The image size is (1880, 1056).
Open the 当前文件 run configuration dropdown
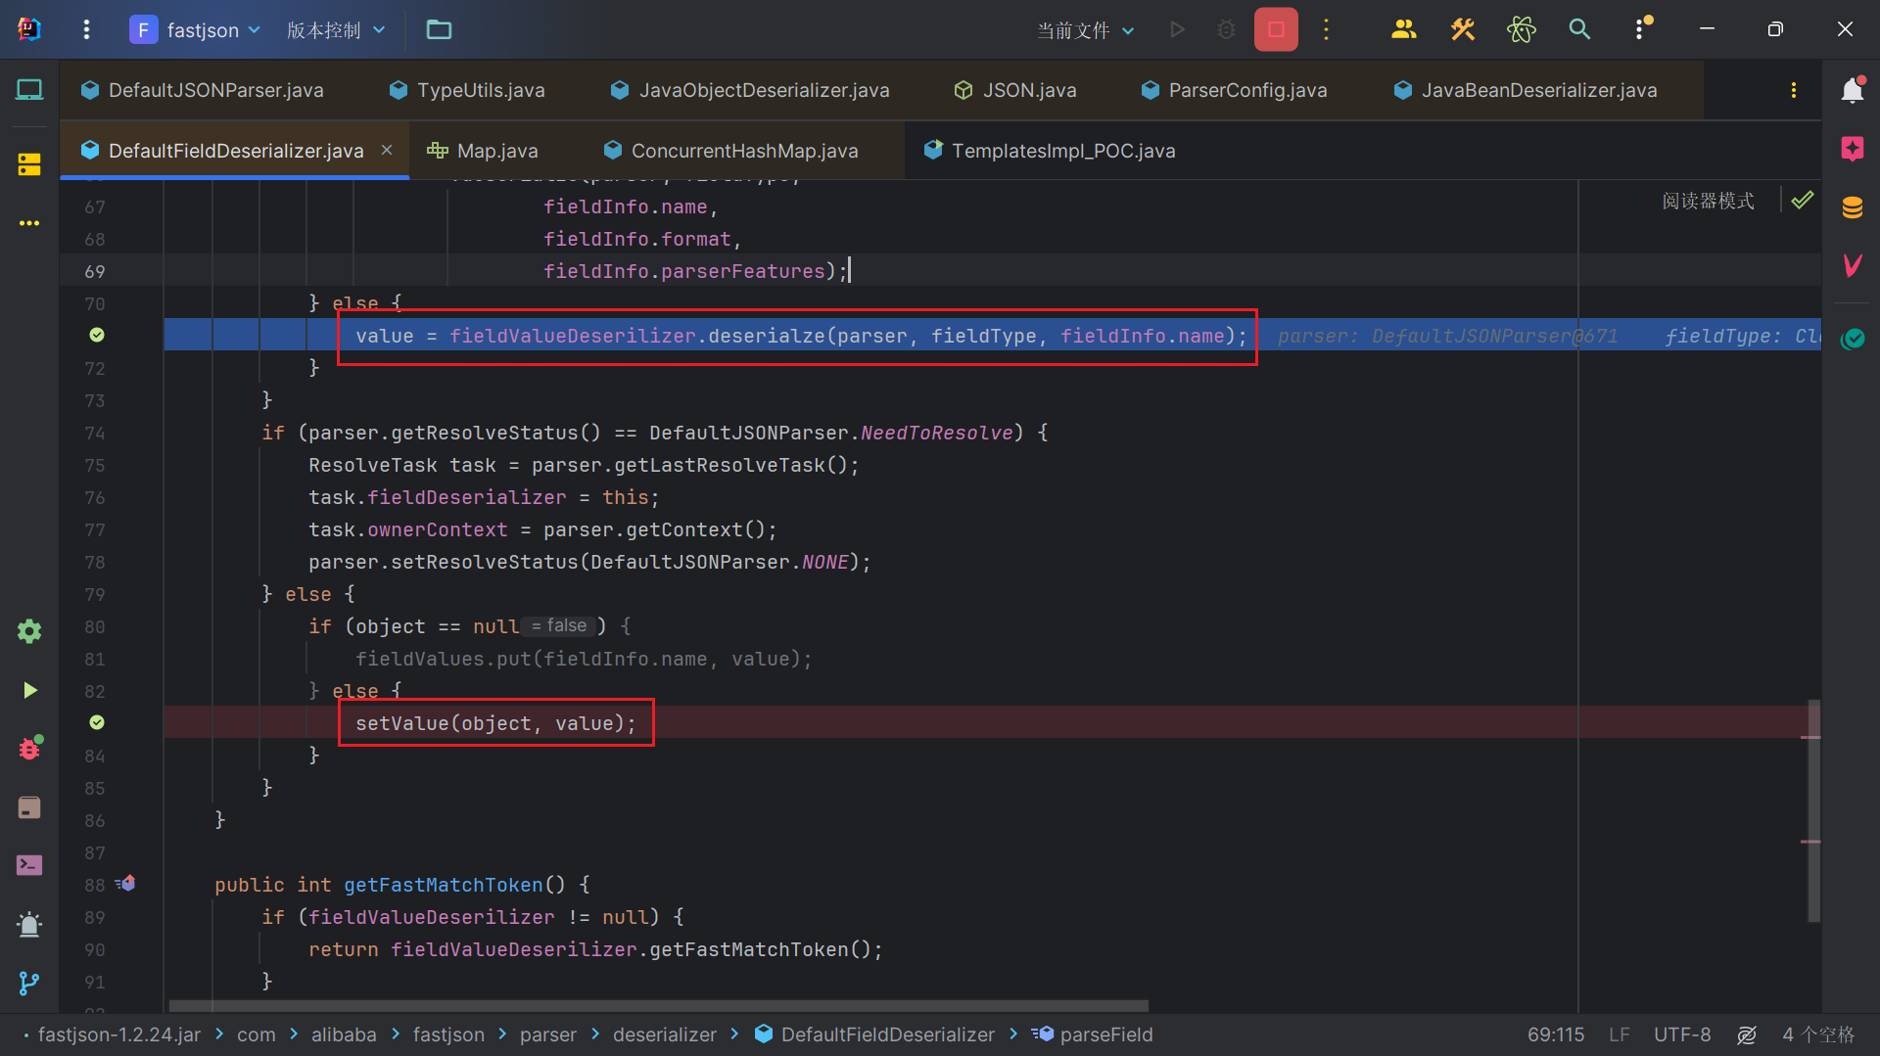tap(1086, 29)
